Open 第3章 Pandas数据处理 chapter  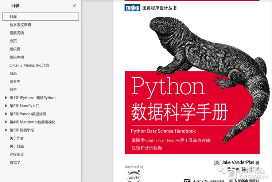28,114
